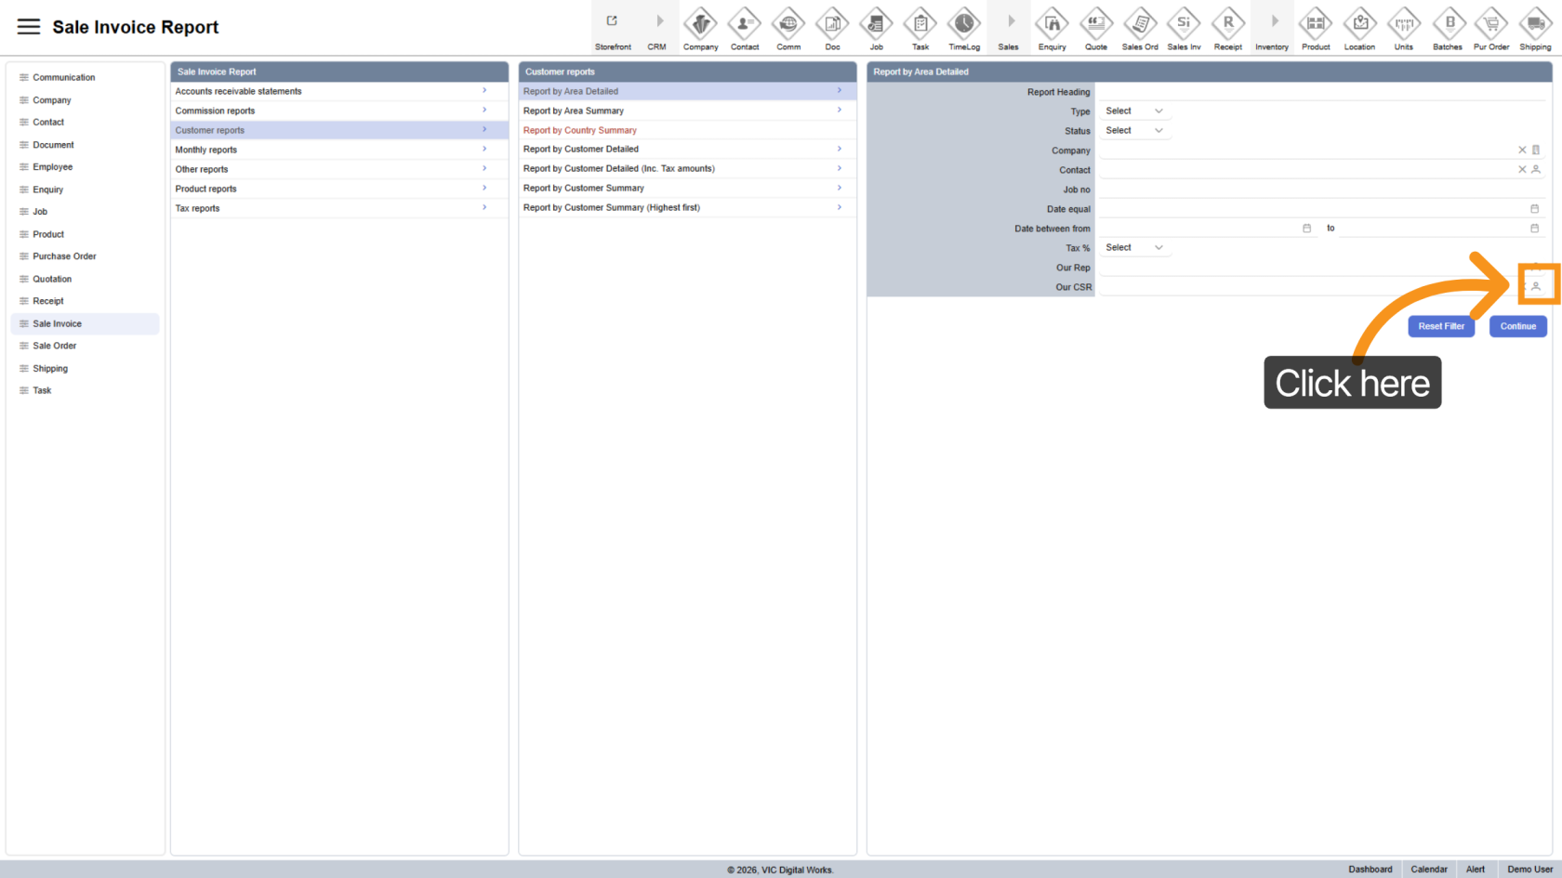Image resolution: width=1562 pixels, height=878 pixels.
Task: Open the Tax % dropdown
Action: pos(1133,247)
